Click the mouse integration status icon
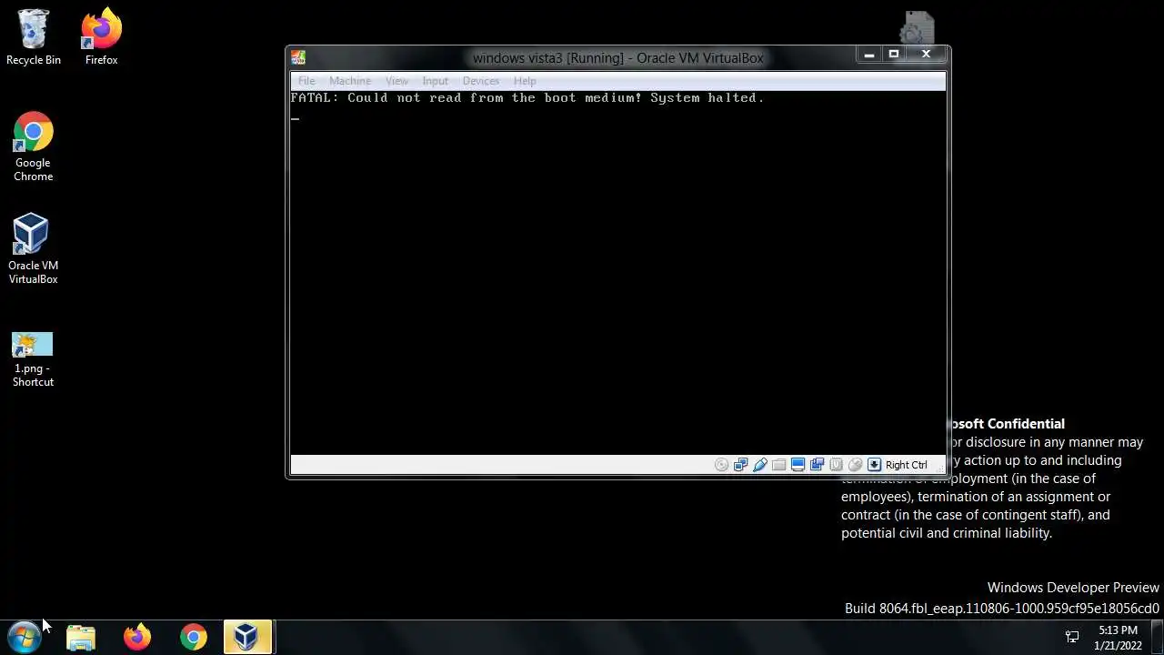Screen dimensions: 1164x655 point(855,465)
